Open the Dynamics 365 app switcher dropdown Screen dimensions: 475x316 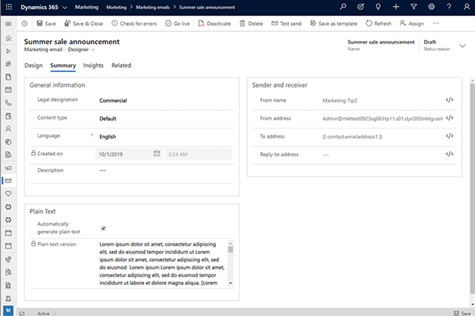[65, 7]
